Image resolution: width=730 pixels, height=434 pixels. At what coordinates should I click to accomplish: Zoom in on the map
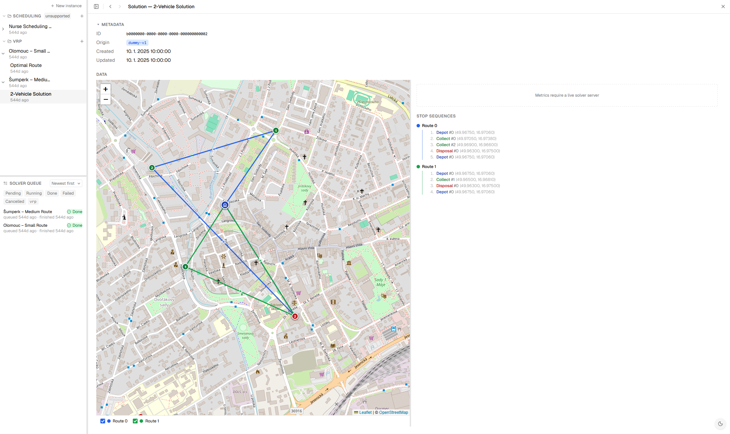(106, 89)
